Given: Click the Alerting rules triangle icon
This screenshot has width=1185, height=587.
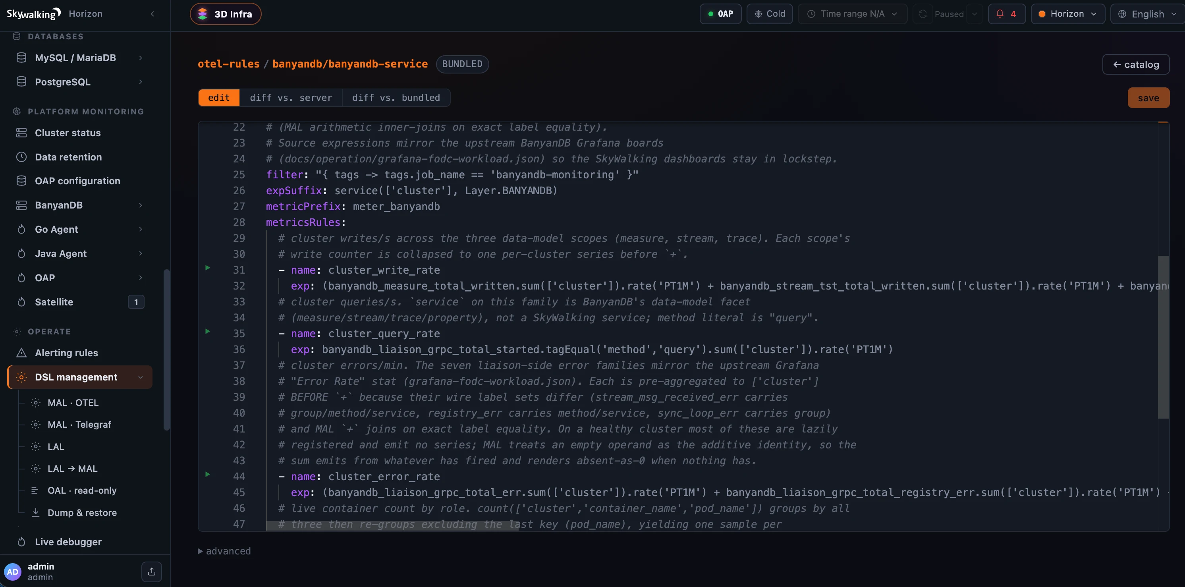Looking at the screenshot, I should click(x=21, y=353).
